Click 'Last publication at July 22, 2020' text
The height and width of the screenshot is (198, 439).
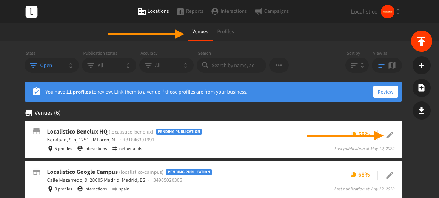coord(364,189)
